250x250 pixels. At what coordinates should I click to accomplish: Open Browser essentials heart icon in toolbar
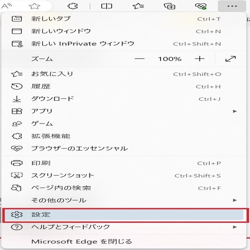[x=201, y=6]
